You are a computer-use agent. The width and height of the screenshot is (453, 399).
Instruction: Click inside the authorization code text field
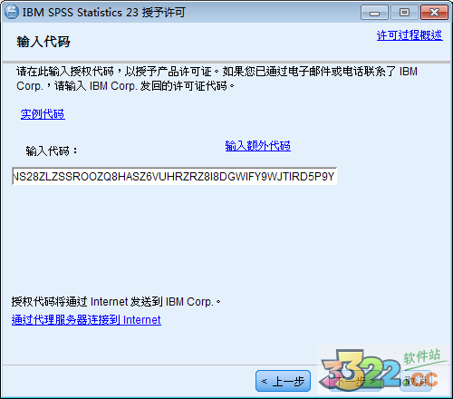[174, 176]
